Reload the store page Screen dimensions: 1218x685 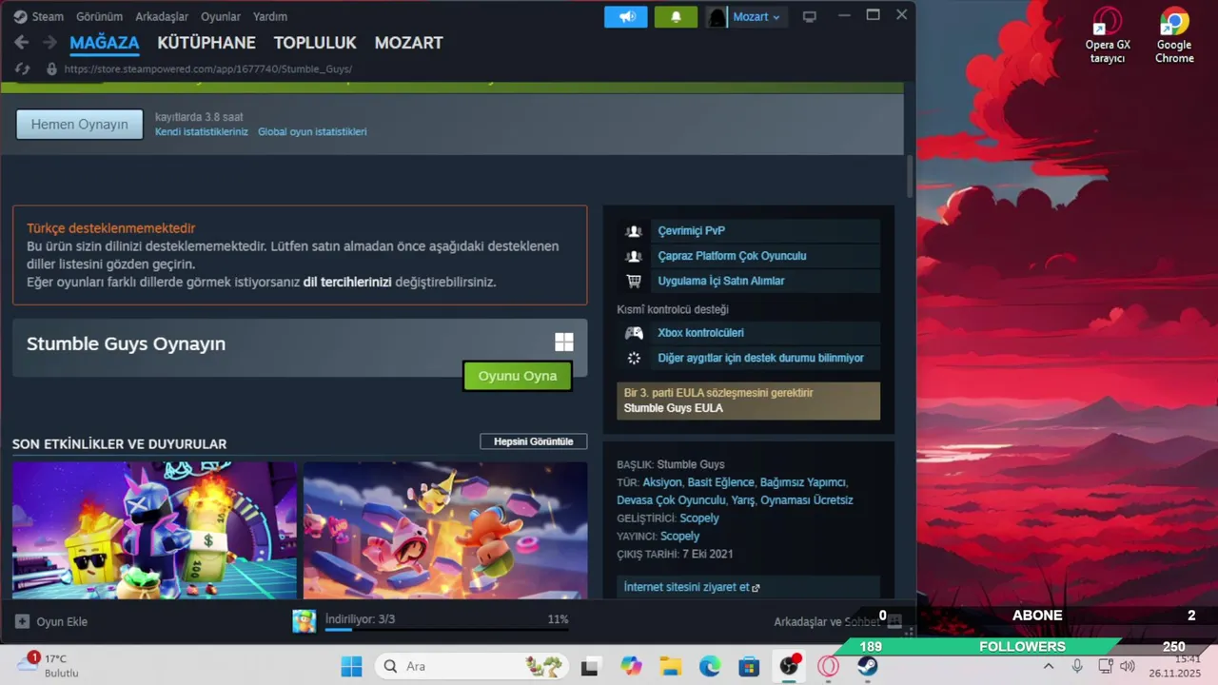click(x=25, y=68)
